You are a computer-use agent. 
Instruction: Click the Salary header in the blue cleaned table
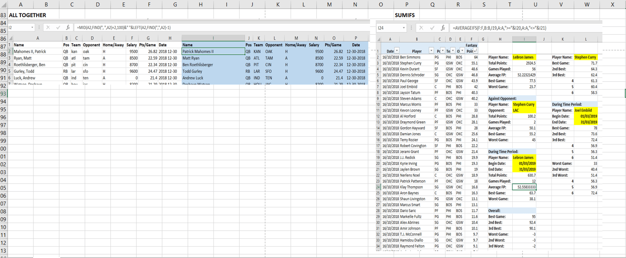click(x=314, y=45)
